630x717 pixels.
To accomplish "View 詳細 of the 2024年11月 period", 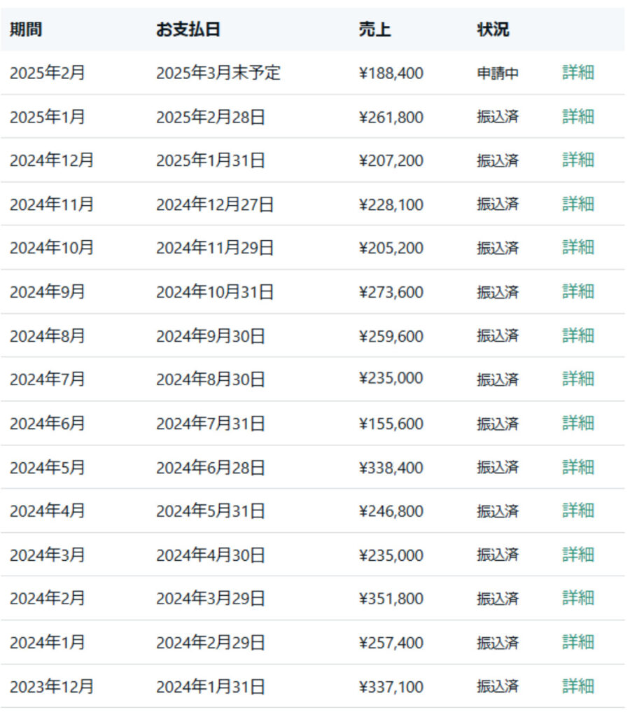I will click(x=578, y=204).
